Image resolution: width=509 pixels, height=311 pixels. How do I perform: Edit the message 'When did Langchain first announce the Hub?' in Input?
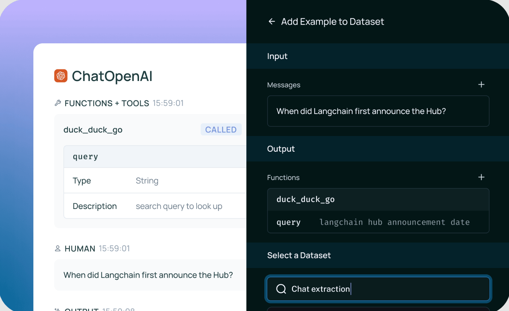point(378,111)
